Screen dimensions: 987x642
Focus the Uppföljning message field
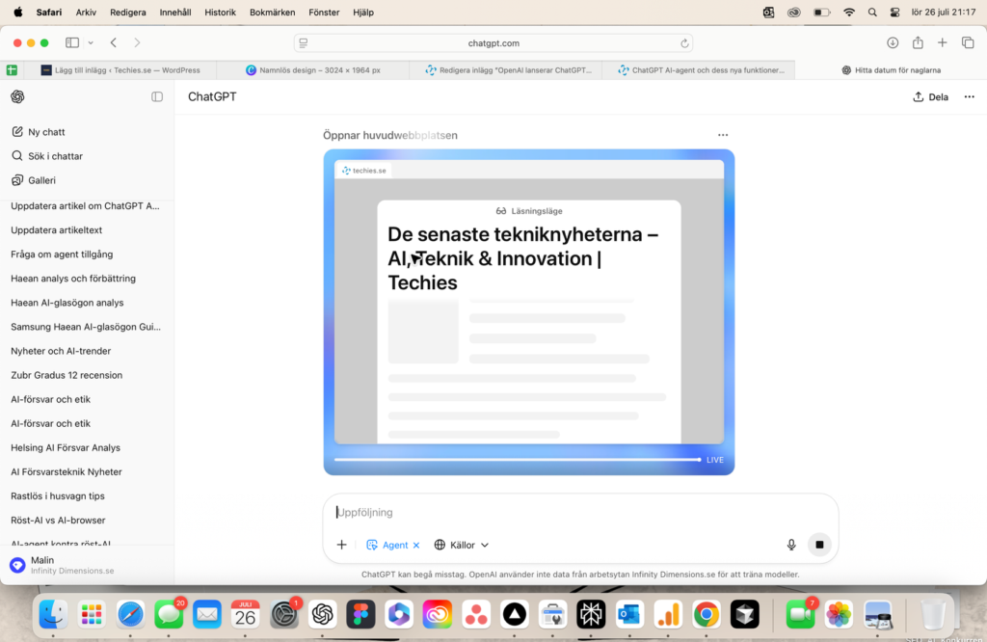579,512
